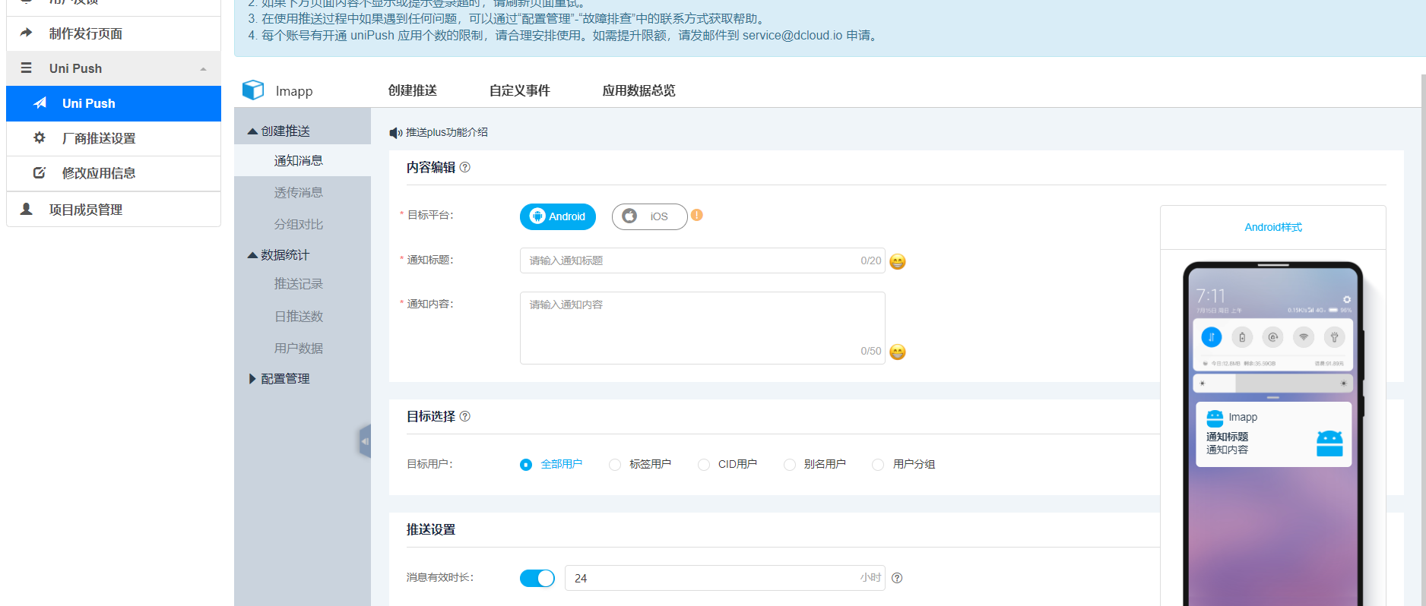Open the 推送plus功能介绍 link

[x=447, y=132]
